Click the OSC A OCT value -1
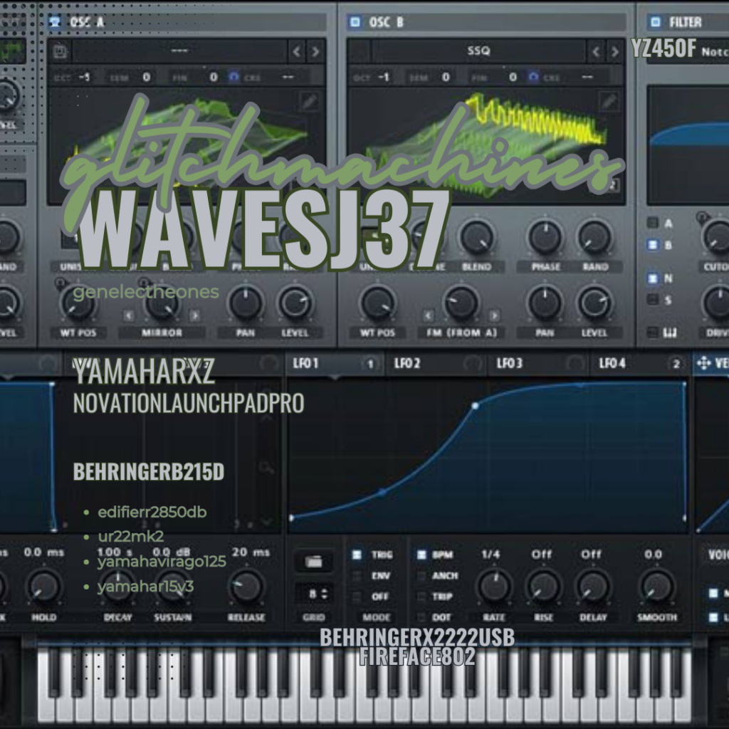The width and height of the screenshot is (729, 729). click(84, 77)
